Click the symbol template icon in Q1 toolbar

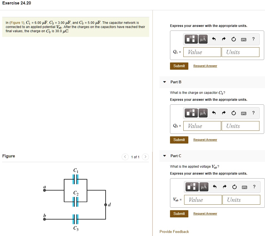191,39
